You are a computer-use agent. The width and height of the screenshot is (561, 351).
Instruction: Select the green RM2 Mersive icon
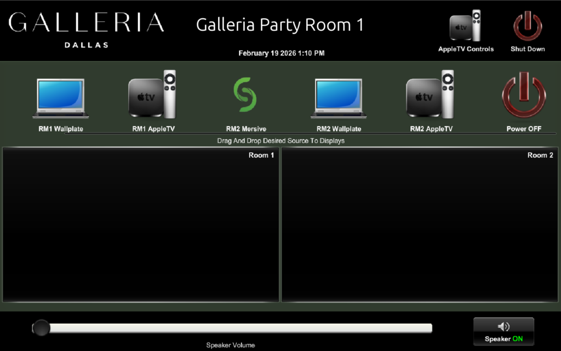[x=245, y=96]
